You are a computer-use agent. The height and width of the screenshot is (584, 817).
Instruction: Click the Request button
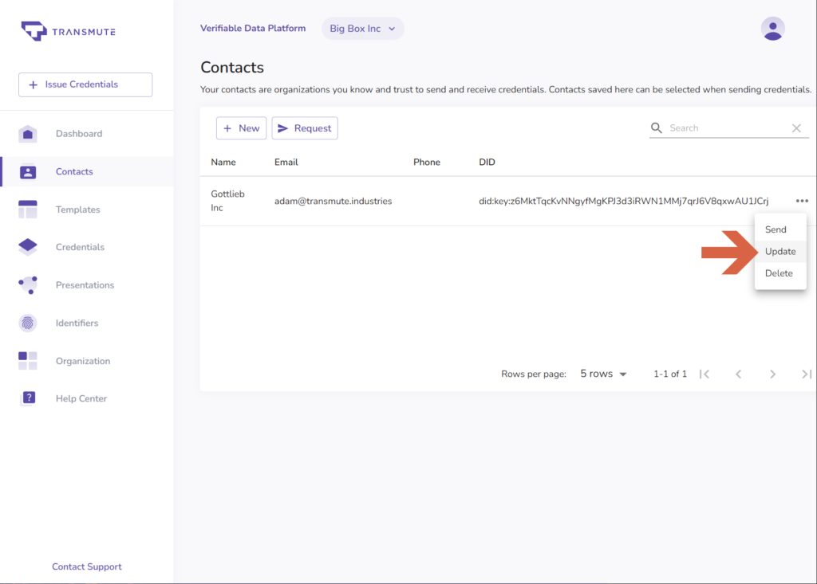305,128
